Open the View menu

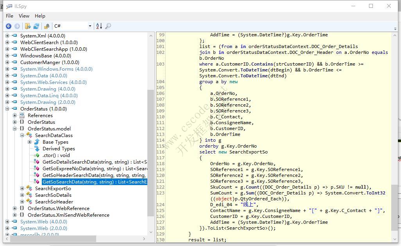pyautogui.click(x=24, y=16)
